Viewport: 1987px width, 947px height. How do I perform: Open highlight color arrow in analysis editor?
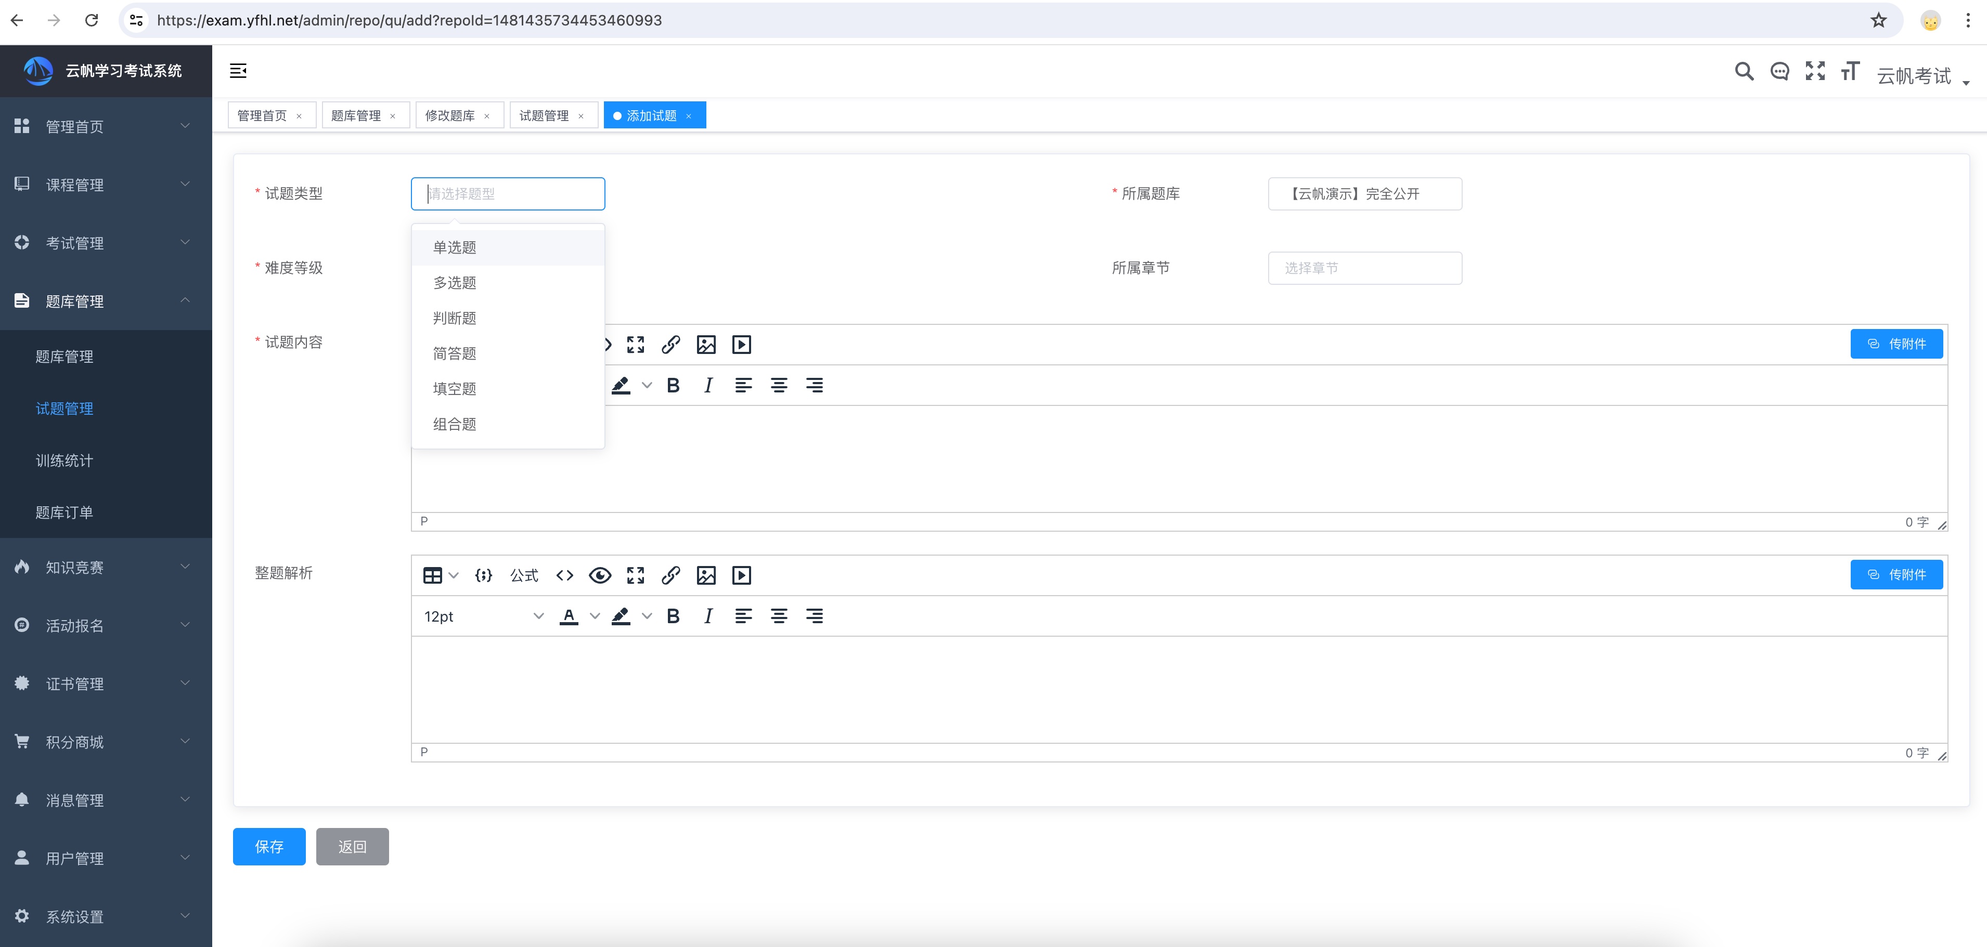647,616
